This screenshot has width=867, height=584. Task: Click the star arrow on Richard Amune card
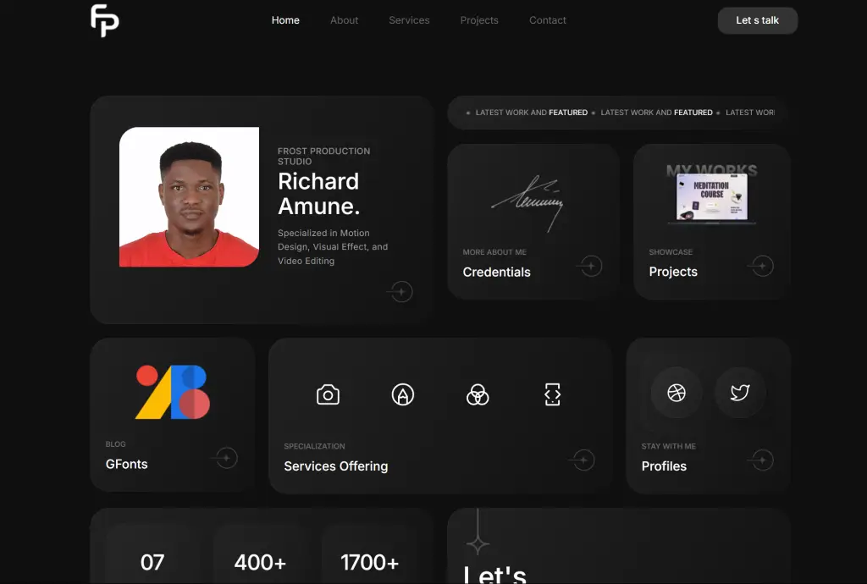click(x=400, y=292)
